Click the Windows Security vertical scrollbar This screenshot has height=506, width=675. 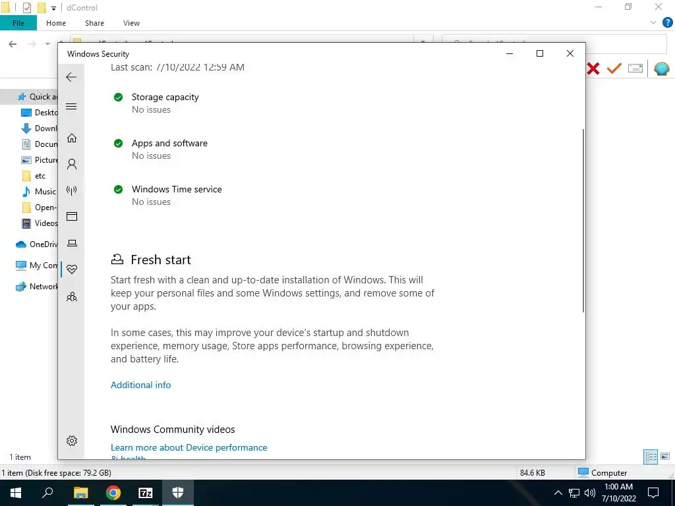tap(583, 220)
